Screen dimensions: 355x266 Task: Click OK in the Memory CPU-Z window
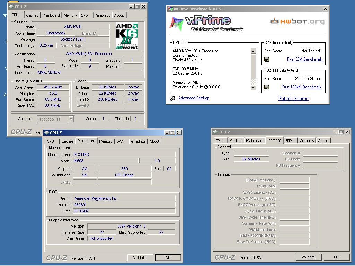(x=336, y=257)
